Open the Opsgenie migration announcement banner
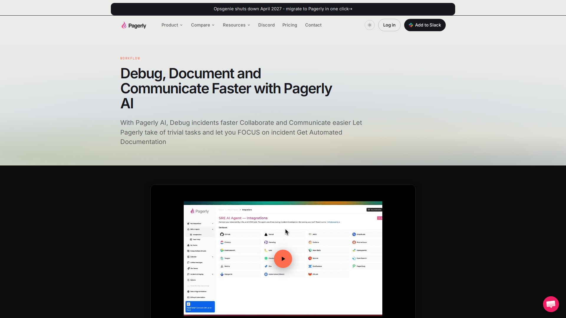 [283, 9]
